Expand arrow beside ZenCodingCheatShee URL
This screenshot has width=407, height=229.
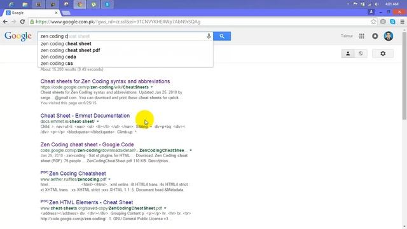pos(191,150)
